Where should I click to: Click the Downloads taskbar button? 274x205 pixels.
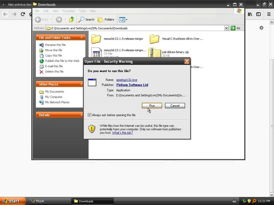point(93,201)
